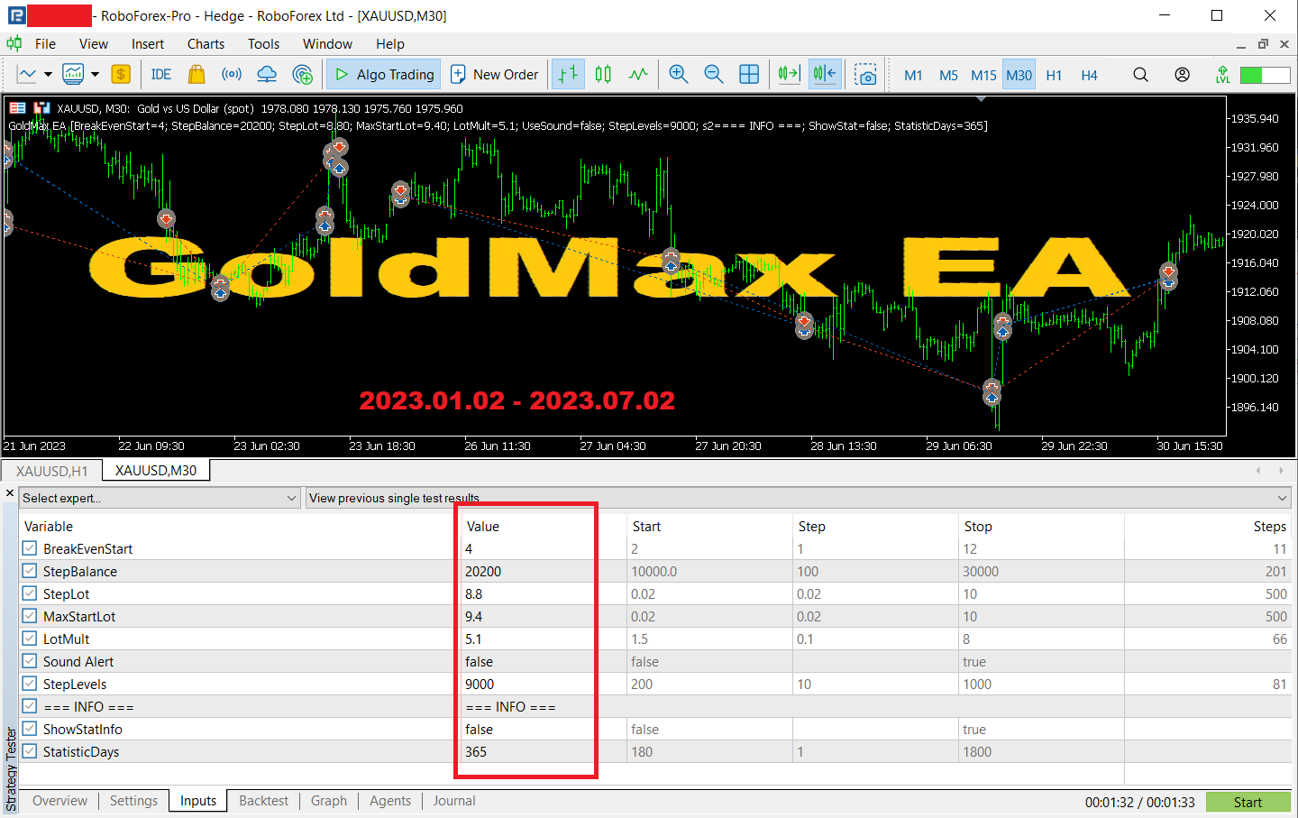1298x818 pixels.
Task: Switch to the Graph tab
Action: pos(329,801)
